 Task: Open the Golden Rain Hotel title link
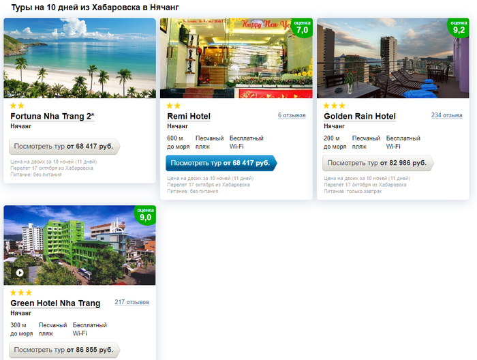(x=360, y=116)
